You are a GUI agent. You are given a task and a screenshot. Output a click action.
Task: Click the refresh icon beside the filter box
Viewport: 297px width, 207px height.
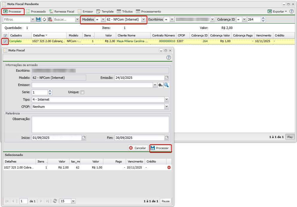pos(44,19)
